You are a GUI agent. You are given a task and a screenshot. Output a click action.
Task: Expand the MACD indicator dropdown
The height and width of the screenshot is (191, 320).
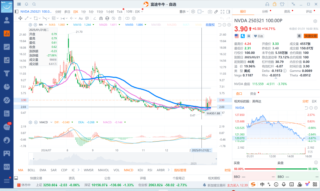point(51,122)
